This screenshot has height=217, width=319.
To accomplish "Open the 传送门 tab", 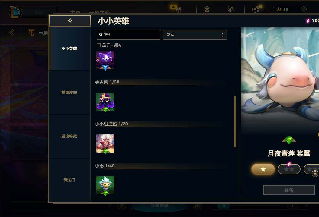I will 69,180.
